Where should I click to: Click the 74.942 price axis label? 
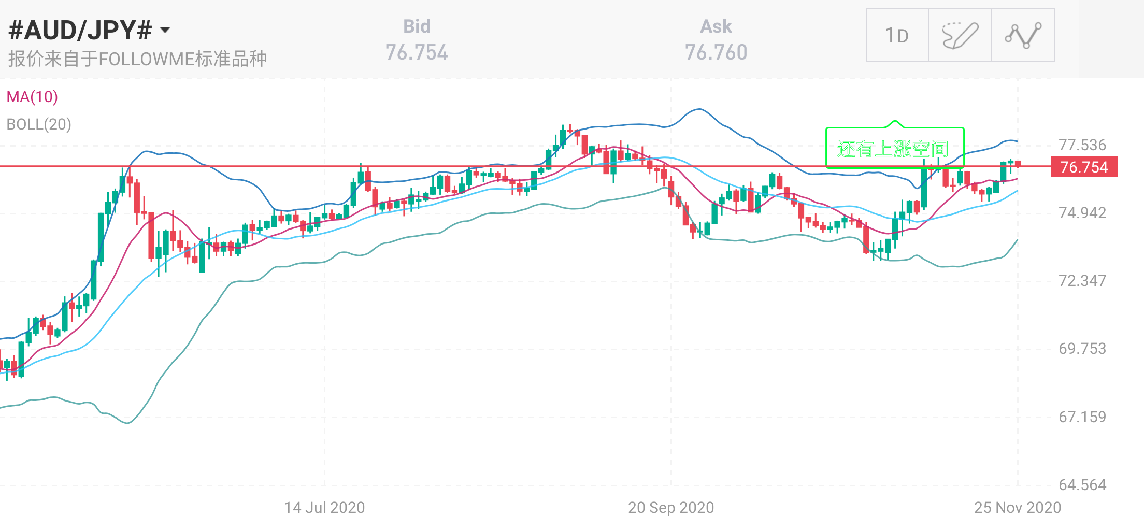pyautogui.click(x=1082, y=213)
